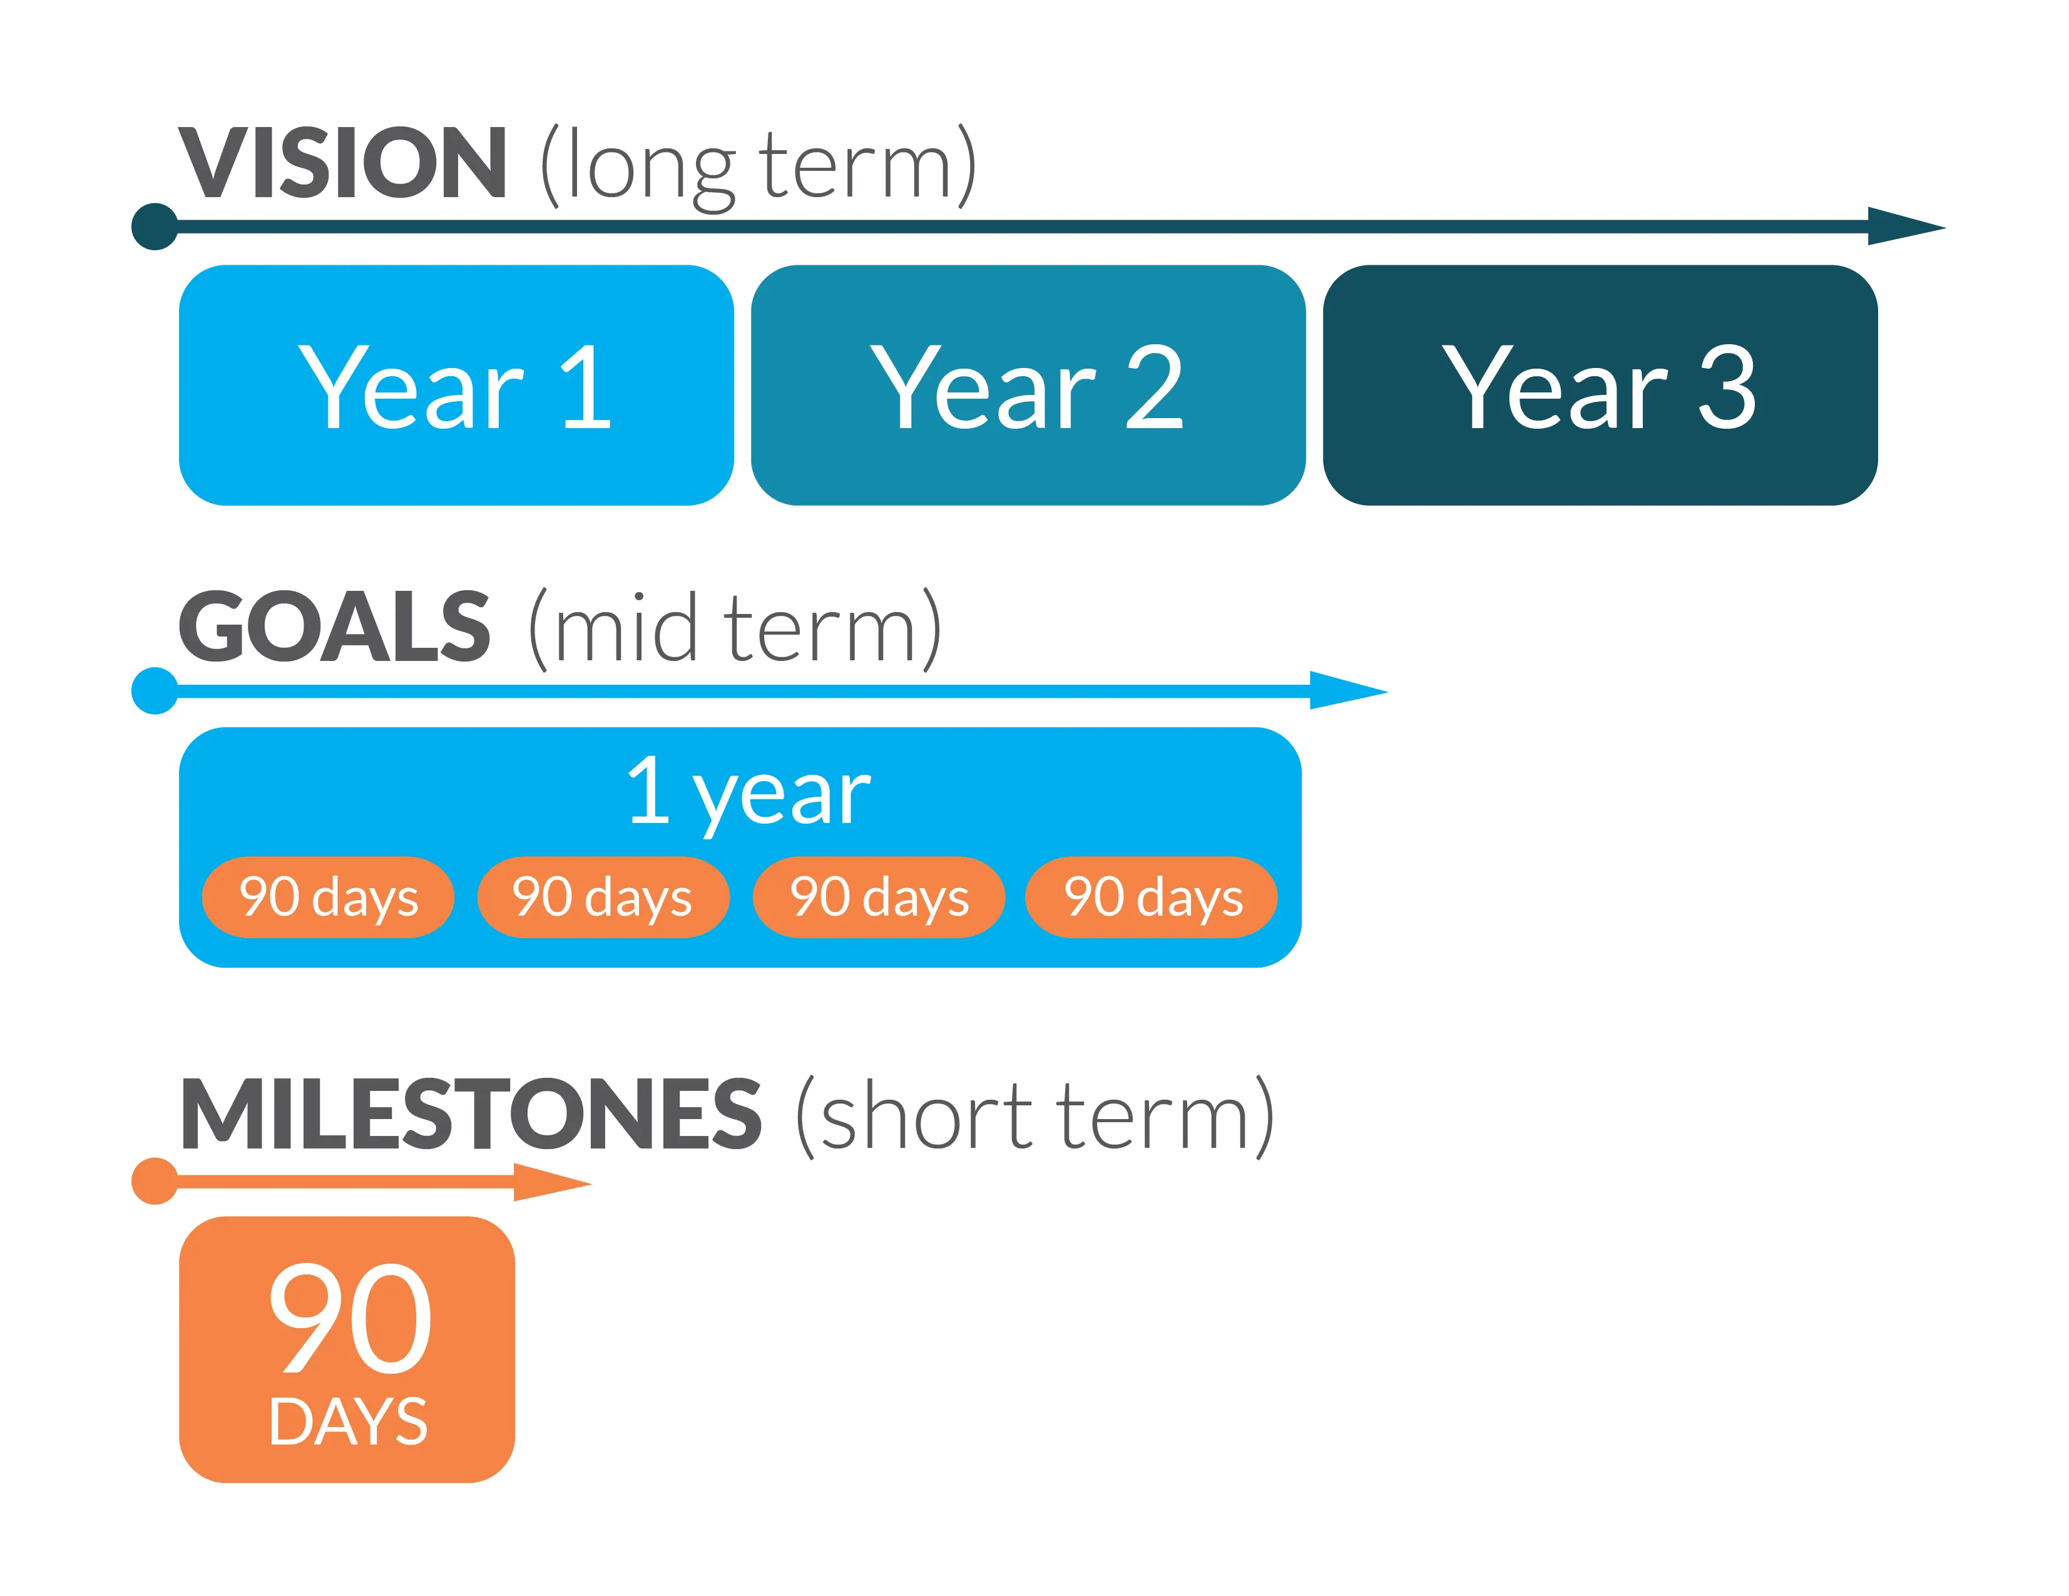Click the MILESTONES heading text
The image size is (2069, 1596).
pos(471,1114)
